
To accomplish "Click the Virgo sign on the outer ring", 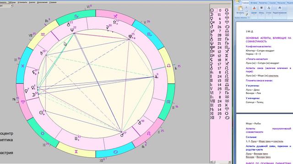I will click(168, 102).
